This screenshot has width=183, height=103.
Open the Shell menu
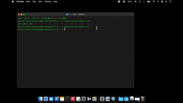point(28,1)
